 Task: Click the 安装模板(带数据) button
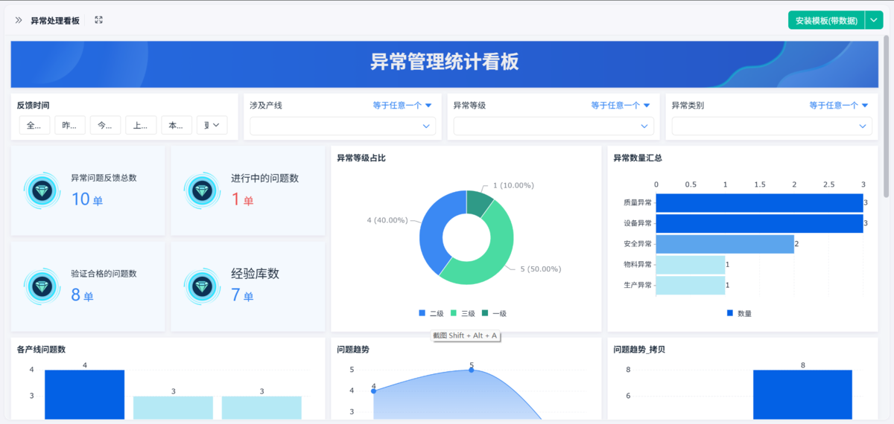[x=826, y=20]
